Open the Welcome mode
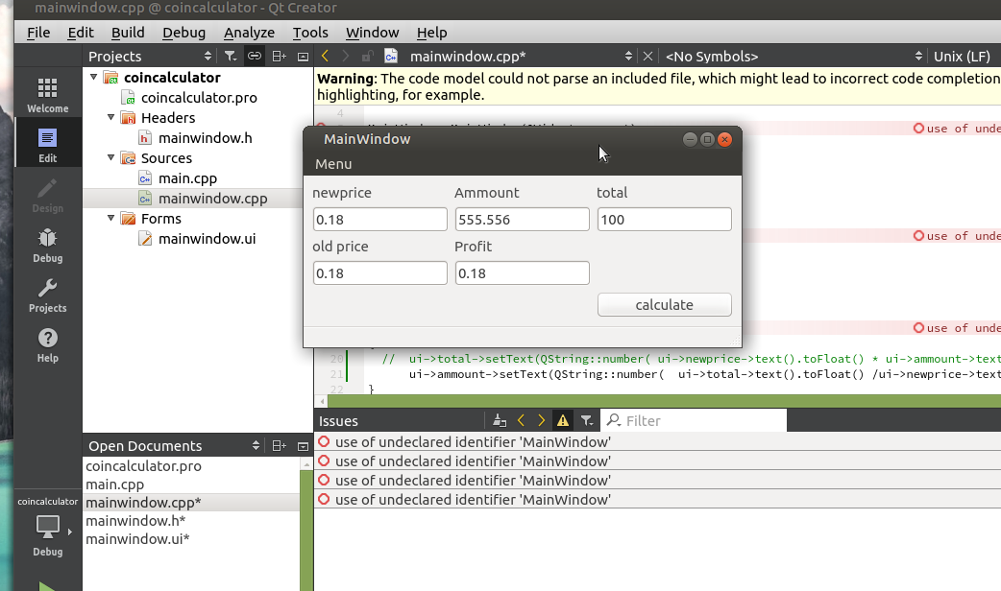Viewport: 1001px width, 591px height. tap(48, 95)
